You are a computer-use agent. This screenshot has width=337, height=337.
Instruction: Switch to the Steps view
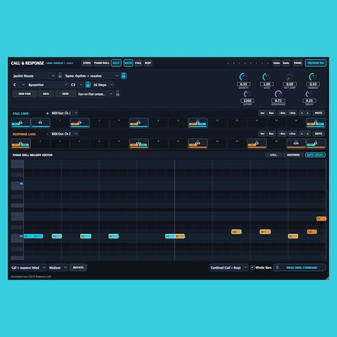[87, 63]
